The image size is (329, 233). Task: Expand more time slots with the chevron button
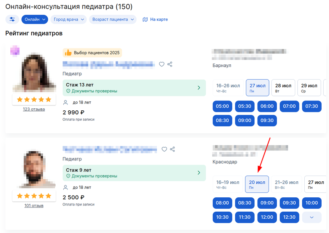tap(312, 217)
